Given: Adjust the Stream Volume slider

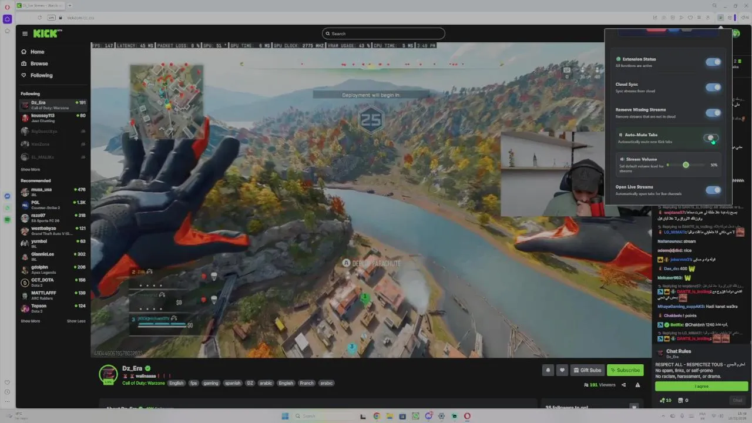Looking at the screenshot, I should point(686,165).
